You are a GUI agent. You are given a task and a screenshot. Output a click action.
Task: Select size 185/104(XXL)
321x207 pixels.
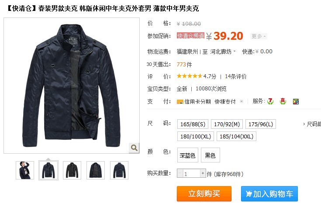(x=236, y=136)
